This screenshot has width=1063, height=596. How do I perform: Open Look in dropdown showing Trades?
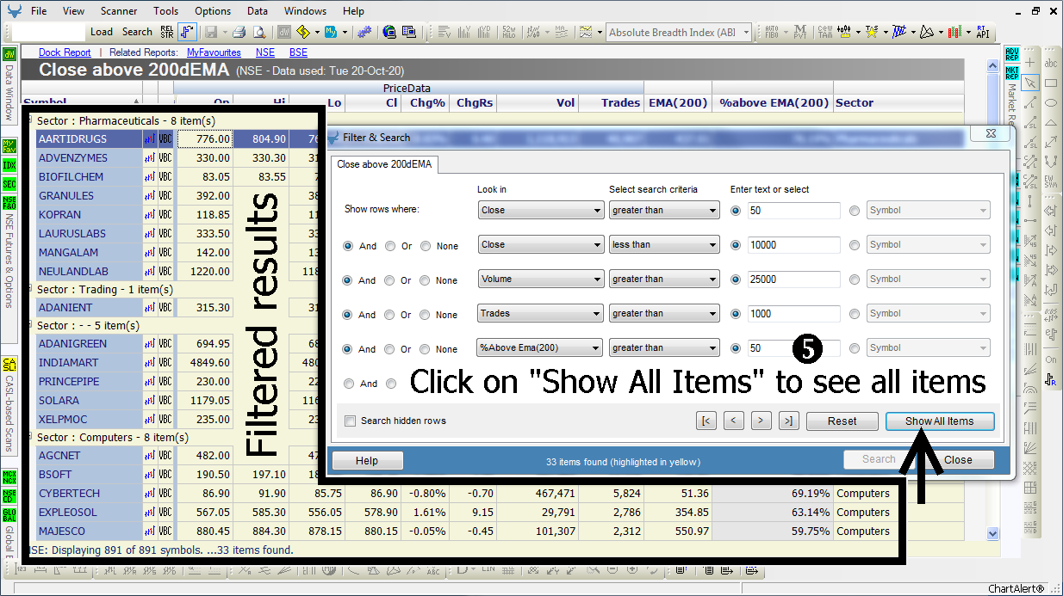[541, 313]
